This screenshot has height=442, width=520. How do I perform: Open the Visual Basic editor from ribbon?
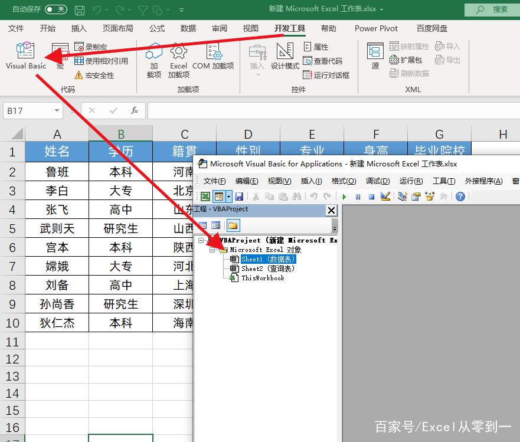[x=25, y=55]
